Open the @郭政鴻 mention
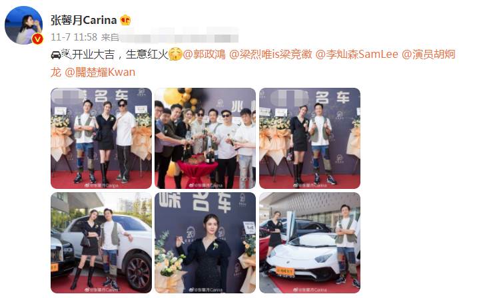This screenshot has height=298, width=477. coord(205,55)
